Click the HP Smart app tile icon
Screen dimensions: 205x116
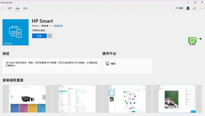coord(15,32)
